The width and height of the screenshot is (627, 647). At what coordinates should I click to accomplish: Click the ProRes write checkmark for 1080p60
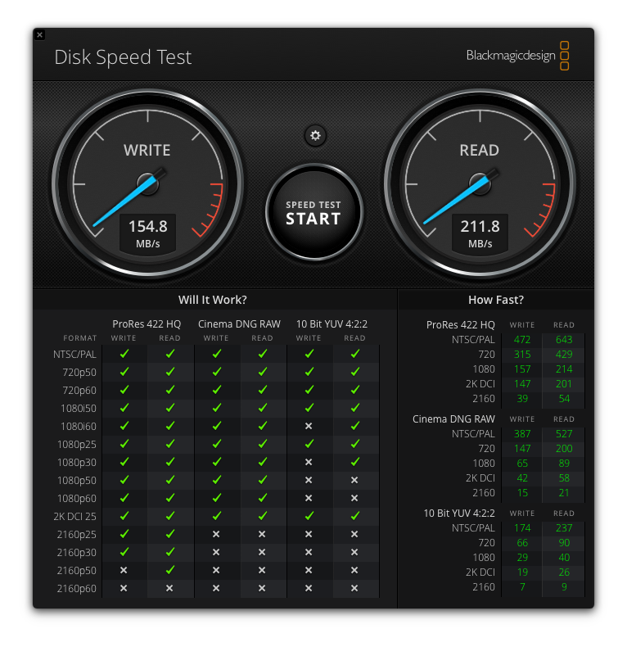tap(124, 498)
